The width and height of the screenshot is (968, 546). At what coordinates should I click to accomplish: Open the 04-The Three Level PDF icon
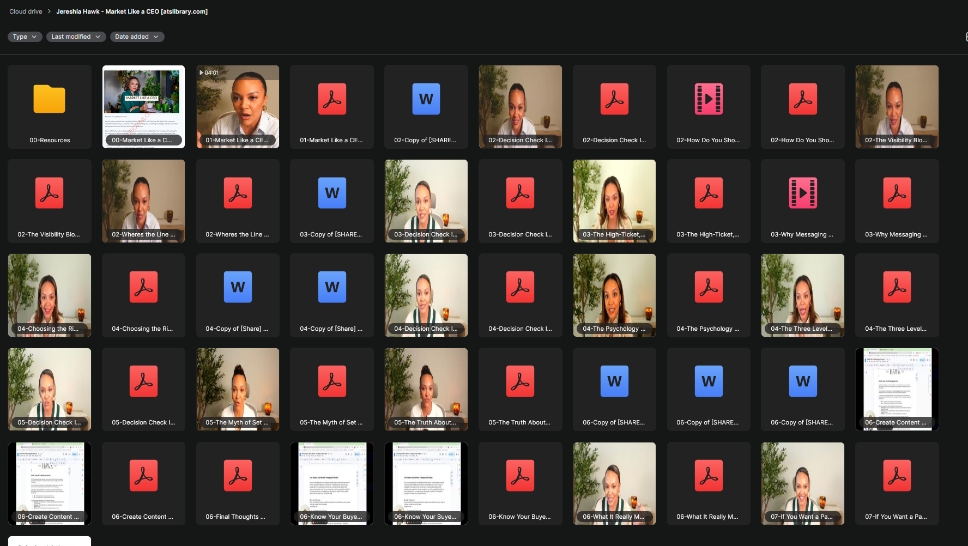(897, 288)
